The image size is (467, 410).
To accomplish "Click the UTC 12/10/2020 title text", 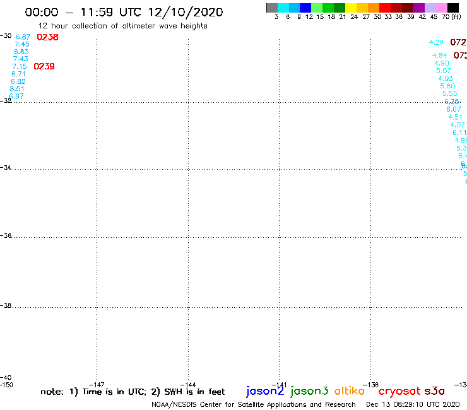I will pos(171,13).
